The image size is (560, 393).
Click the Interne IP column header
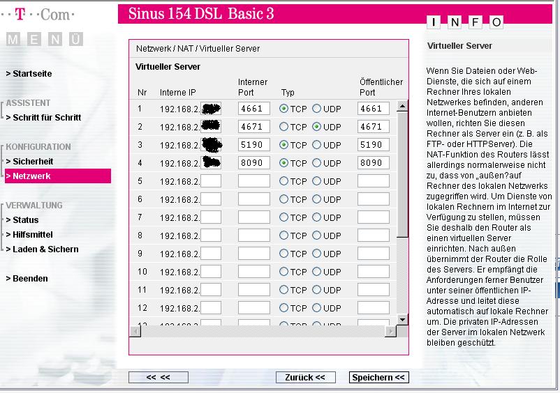pos(178,93)
